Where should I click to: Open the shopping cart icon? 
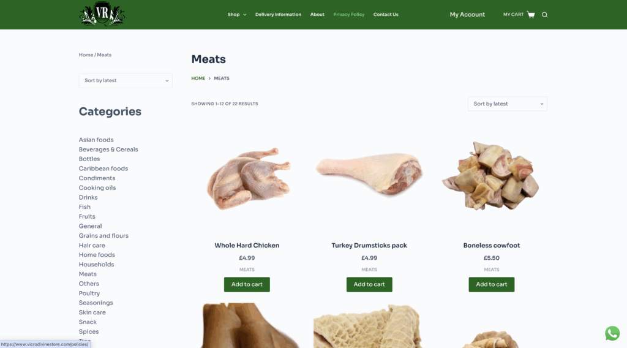531,15
